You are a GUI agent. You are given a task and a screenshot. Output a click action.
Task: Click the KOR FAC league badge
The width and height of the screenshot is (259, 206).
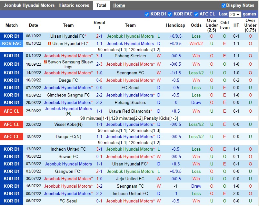pos(12,43)
